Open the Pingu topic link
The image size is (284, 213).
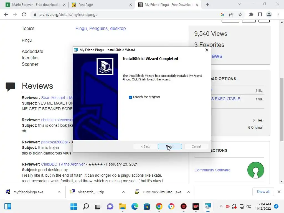click(81, 29)
